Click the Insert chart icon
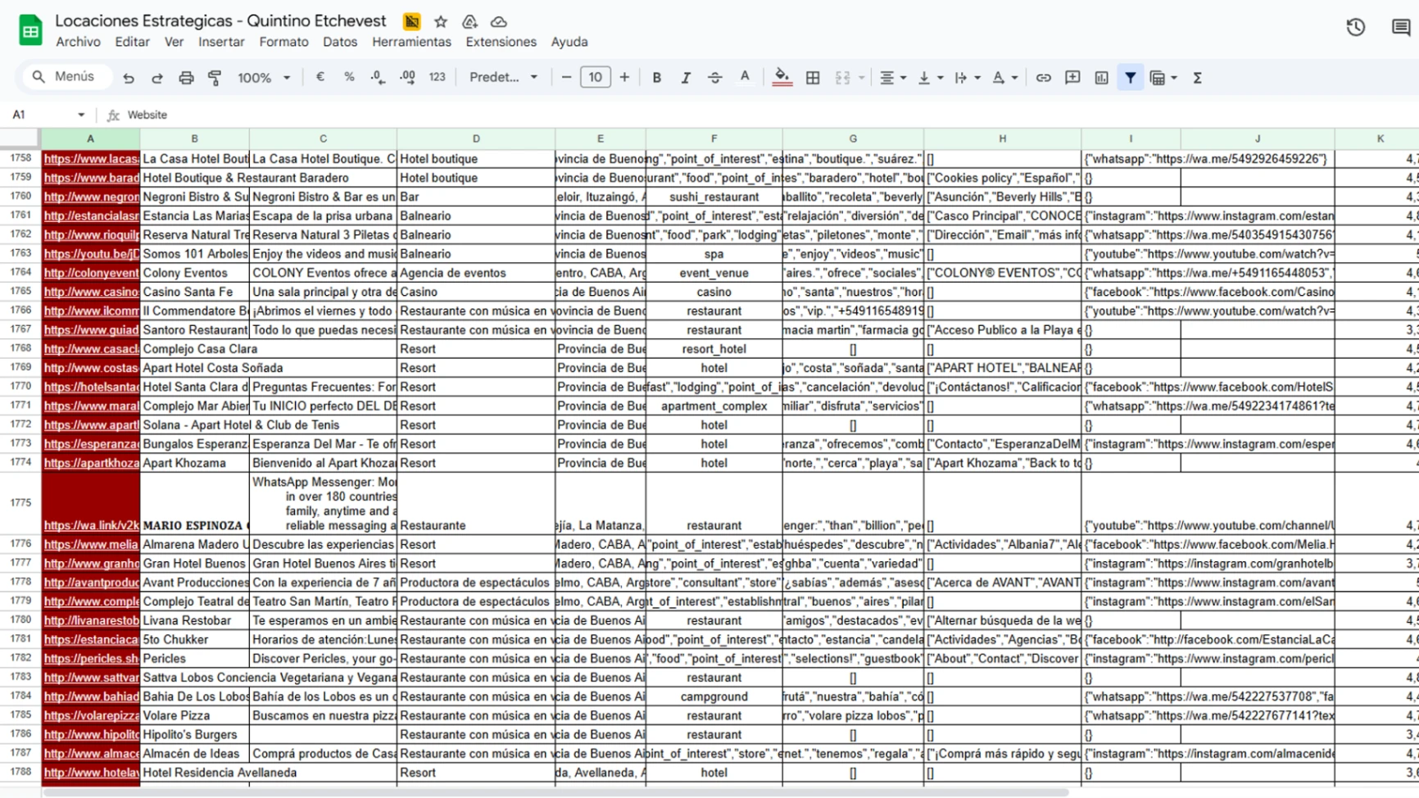 point(1101,78)
